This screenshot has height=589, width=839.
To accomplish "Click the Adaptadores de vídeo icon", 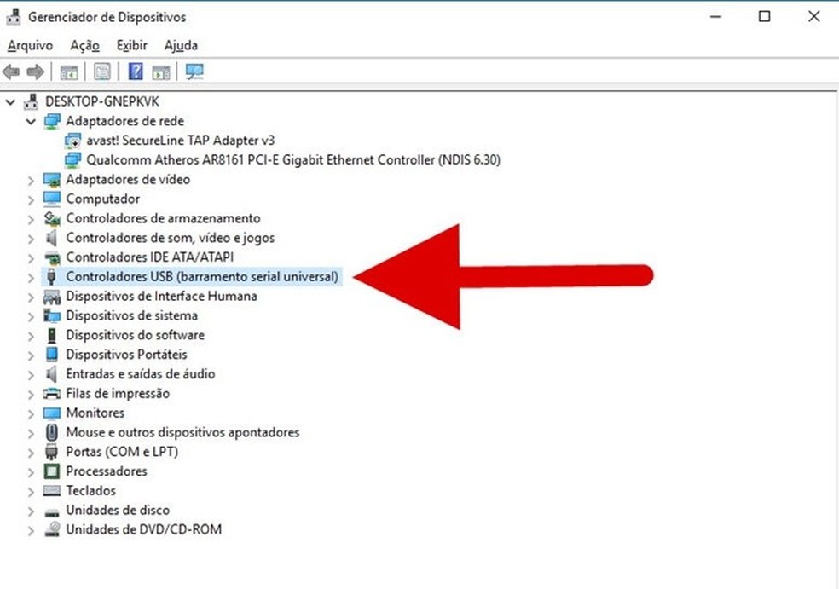I will pos(52,180).
